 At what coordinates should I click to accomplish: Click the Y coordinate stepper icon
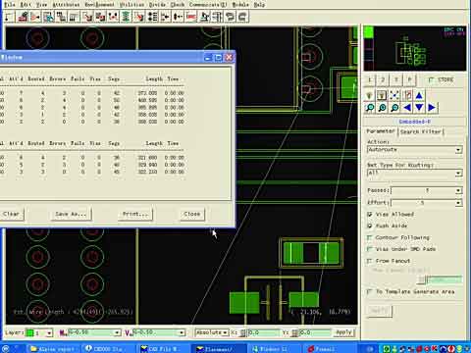click(x=295, y=332)
